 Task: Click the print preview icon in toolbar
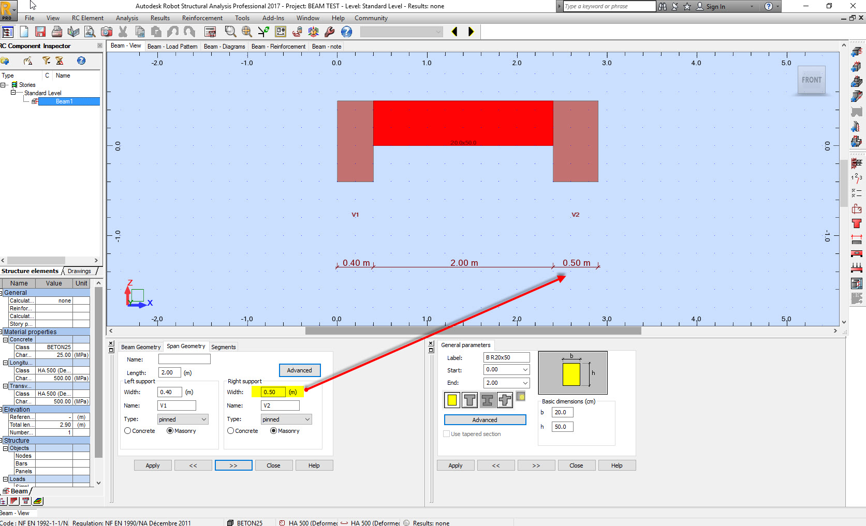(90, 32)
